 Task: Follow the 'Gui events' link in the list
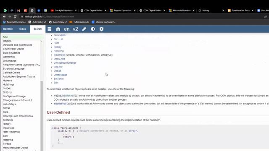(x=60, y=35)
